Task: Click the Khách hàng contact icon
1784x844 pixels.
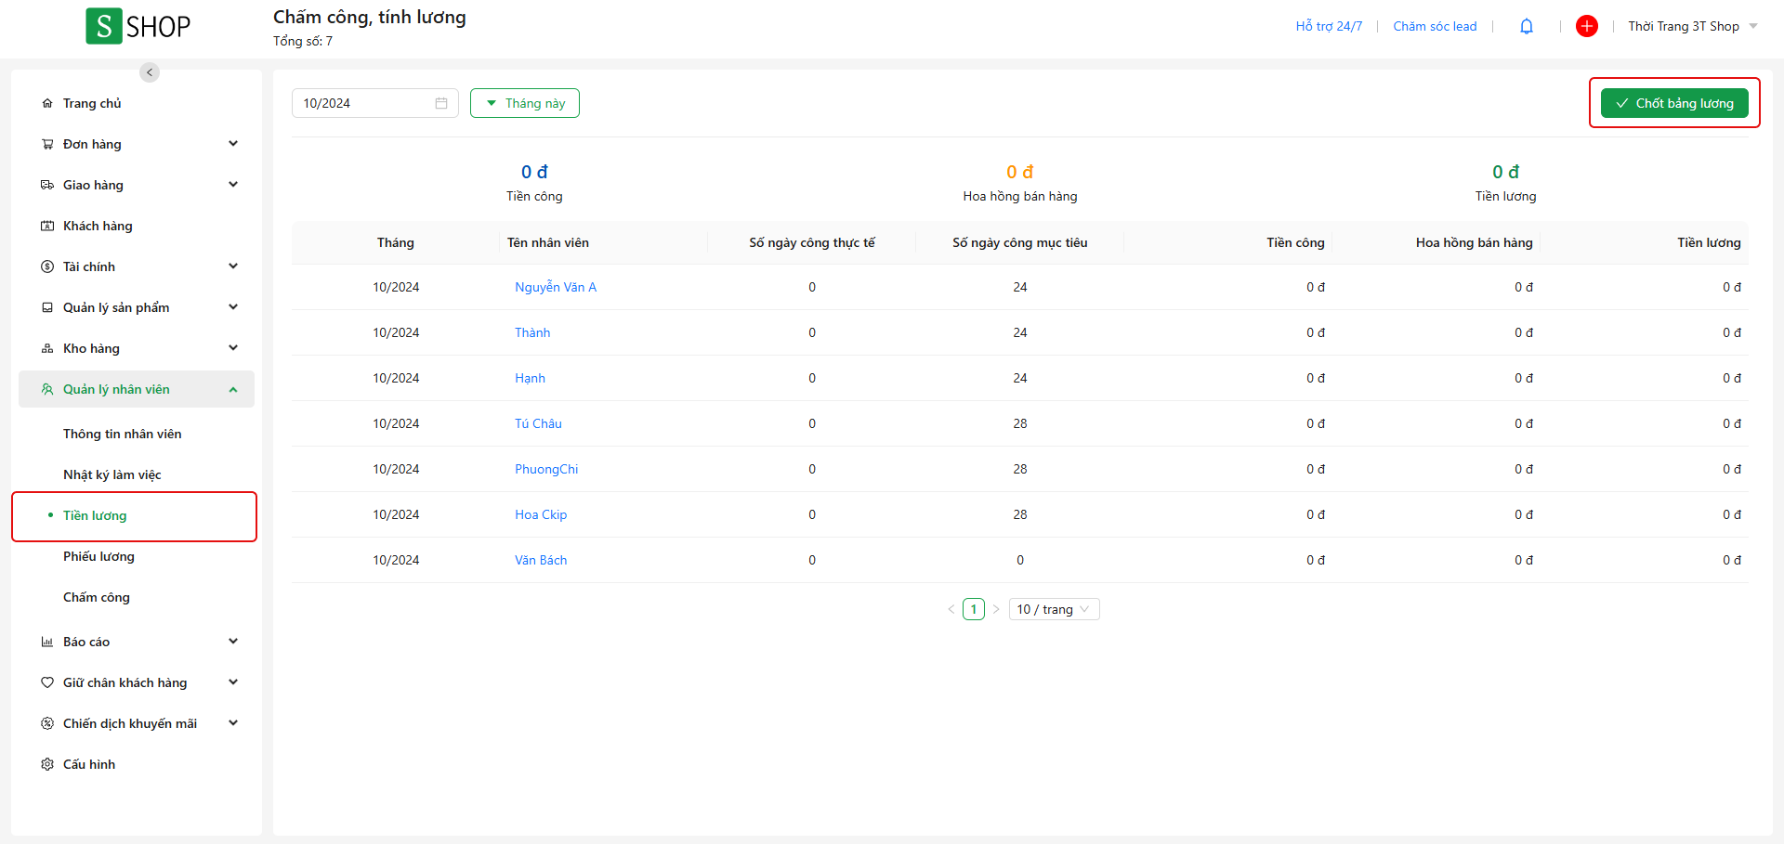Action: pyautogui.click(x=47, y=226)
